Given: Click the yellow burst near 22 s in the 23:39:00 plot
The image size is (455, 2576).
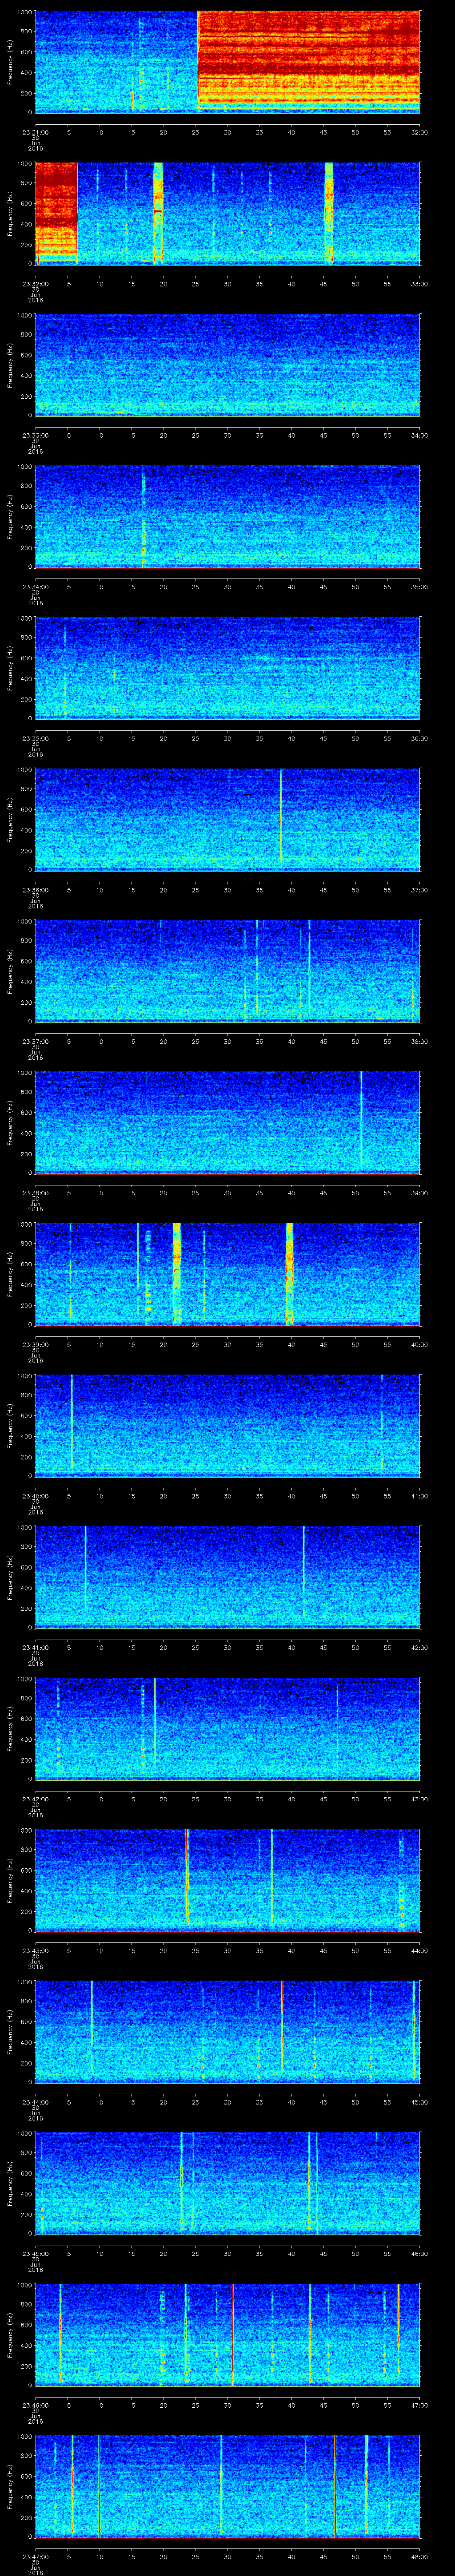Looking at the screenshot, I should [x=177, y=1273].
